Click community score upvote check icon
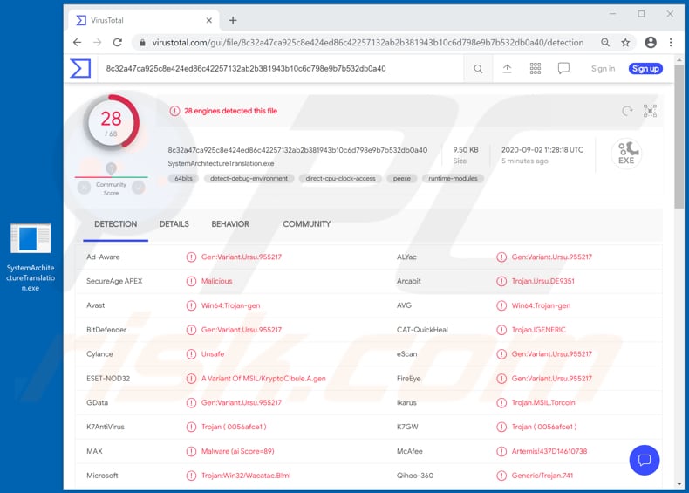Image resolution: width=689 pixels, height=493 pixels. pyautogui.click(x=139, y=188)
